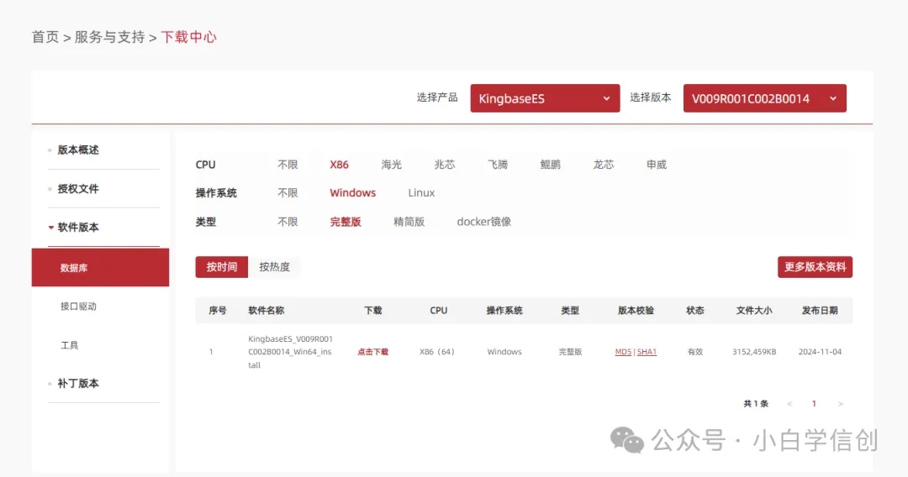Go to 服务与支持 breadcrumb

pos(109,37)
